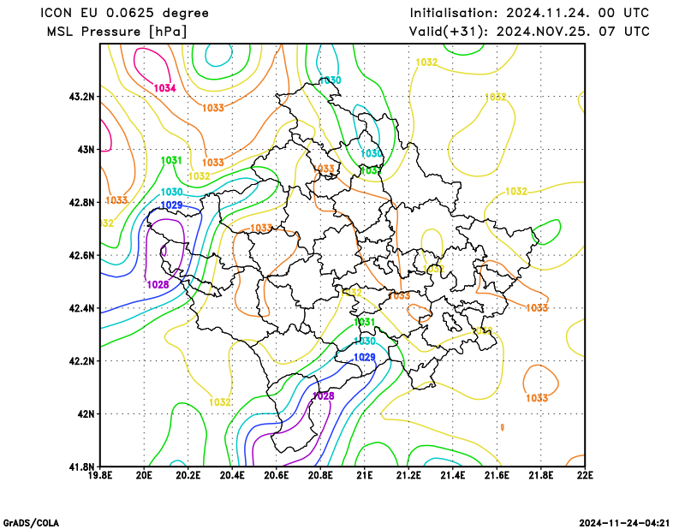Screen dimensions: 685x529
Task: Click the 42.2N latitude axis label
Action: [x=81, y=361]
